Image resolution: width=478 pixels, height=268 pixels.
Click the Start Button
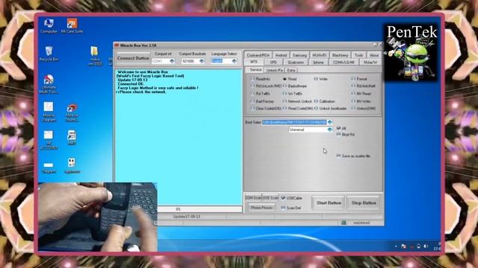click(329, 202)
